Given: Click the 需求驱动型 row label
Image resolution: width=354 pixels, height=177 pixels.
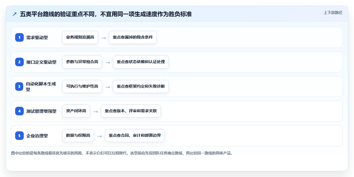Looking at the screenshot, I should coord(37,37).
